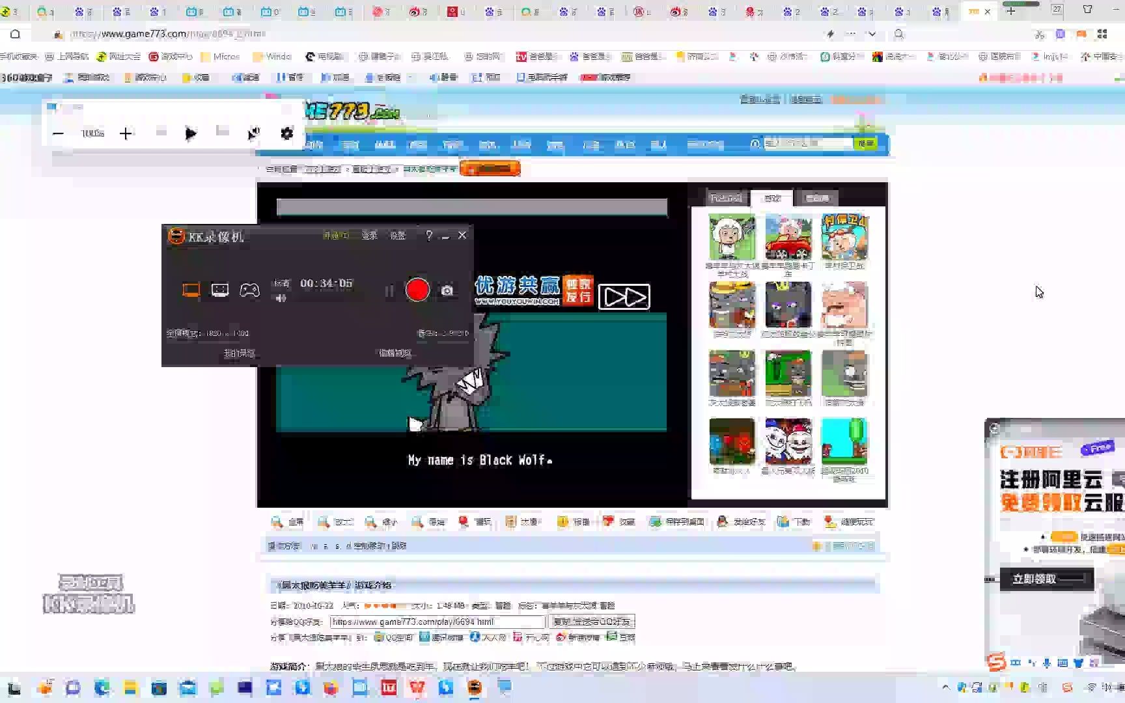Screen dimensions: 1125x703
Task: Click 登录 in KK recorder title bar
Action: tap(370, 236)
